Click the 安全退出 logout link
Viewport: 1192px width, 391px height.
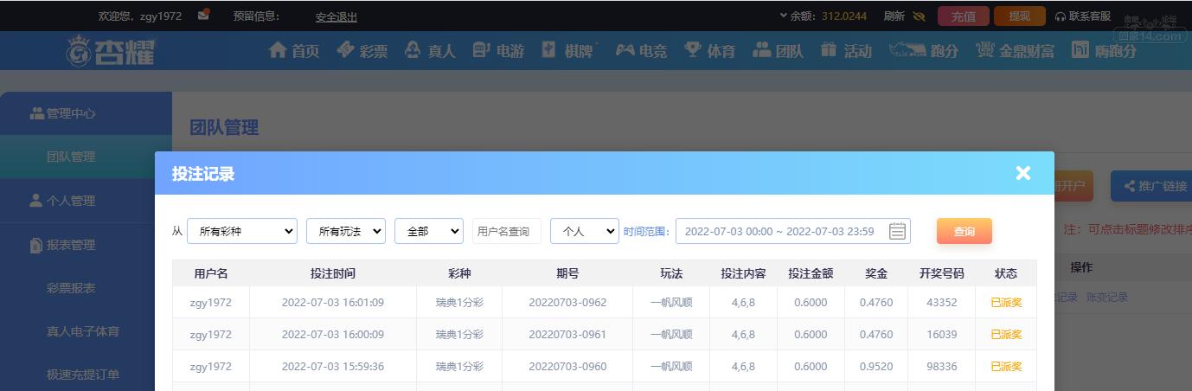336,16
